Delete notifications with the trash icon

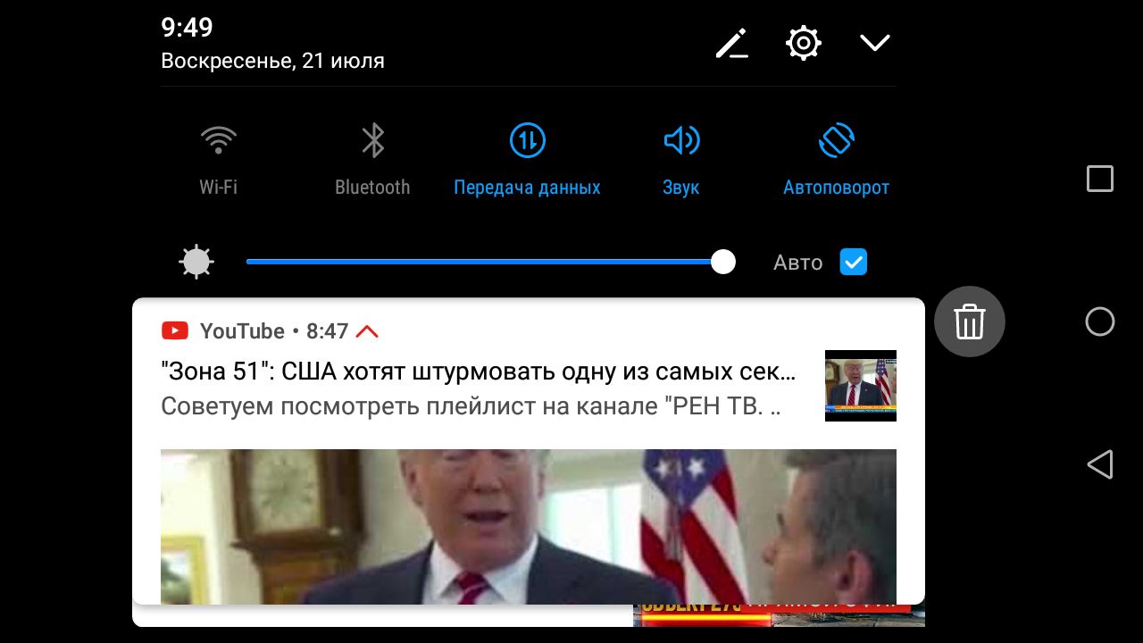pos(970,321)
